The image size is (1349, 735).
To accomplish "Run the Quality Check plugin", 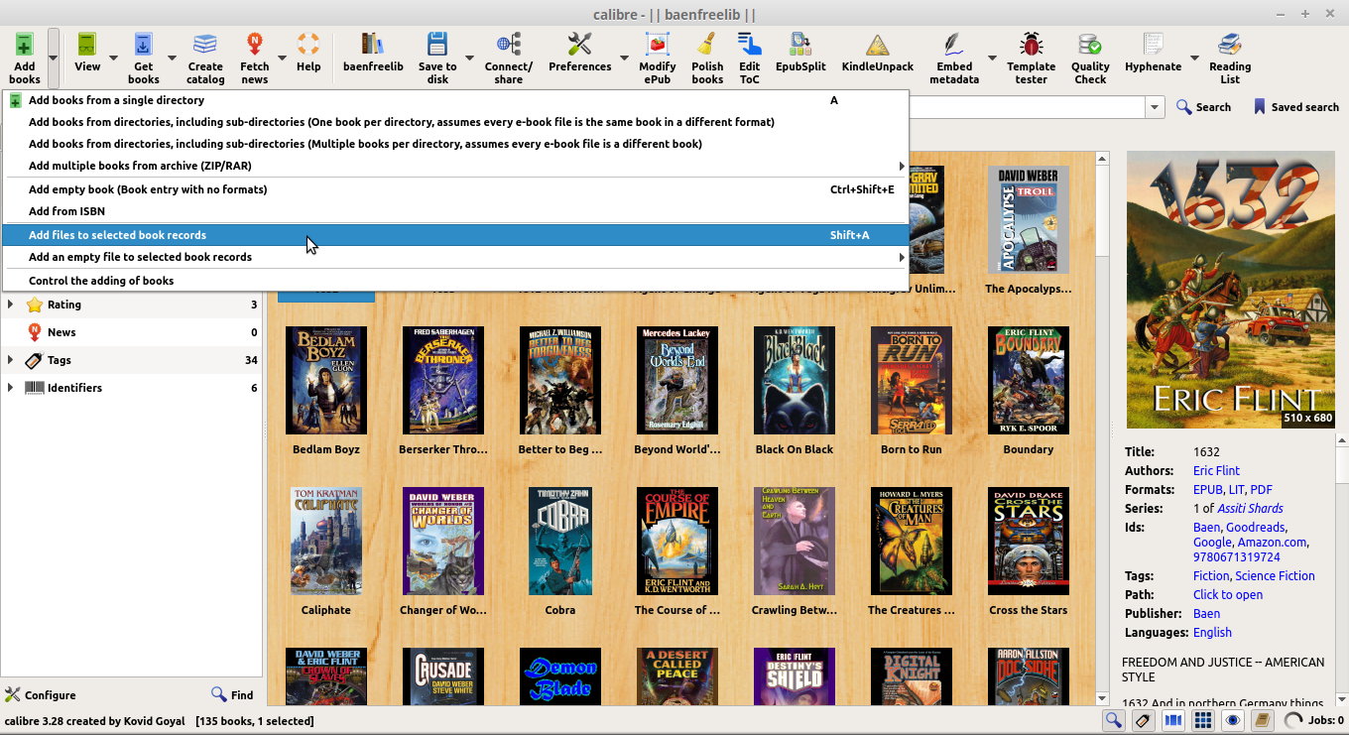I will pyautogui.click(x=1090, y=46).
